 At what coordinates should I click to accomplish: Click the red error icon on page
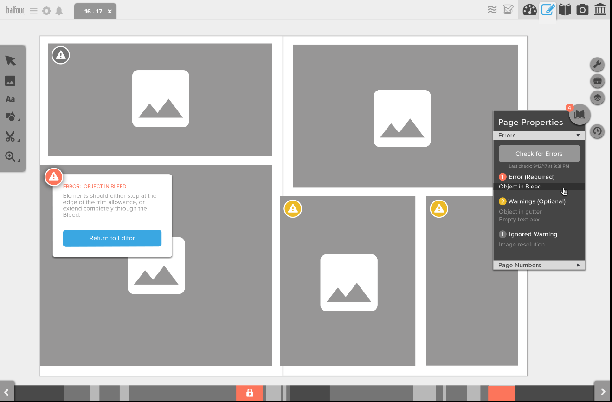[54, 177]
